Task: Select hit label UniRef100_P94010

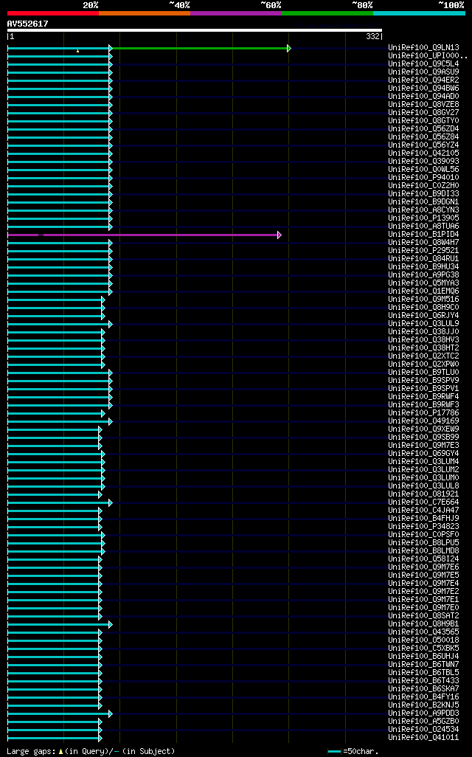Action: coord(424,178)
